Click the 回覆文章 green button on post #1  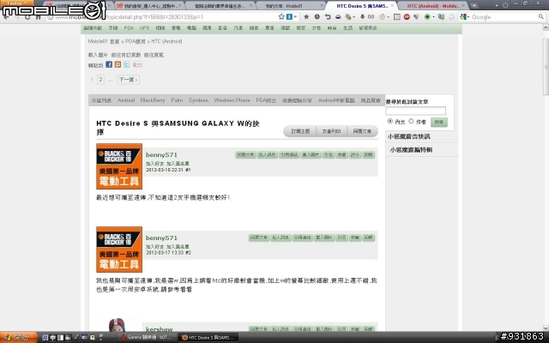[245, 154]
